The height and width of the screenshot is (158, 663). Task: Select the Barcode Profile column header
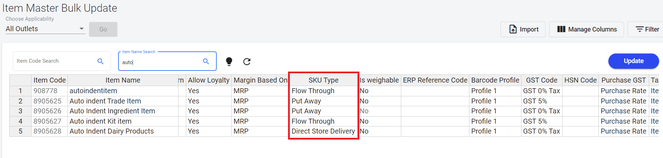tap(495, 80)
